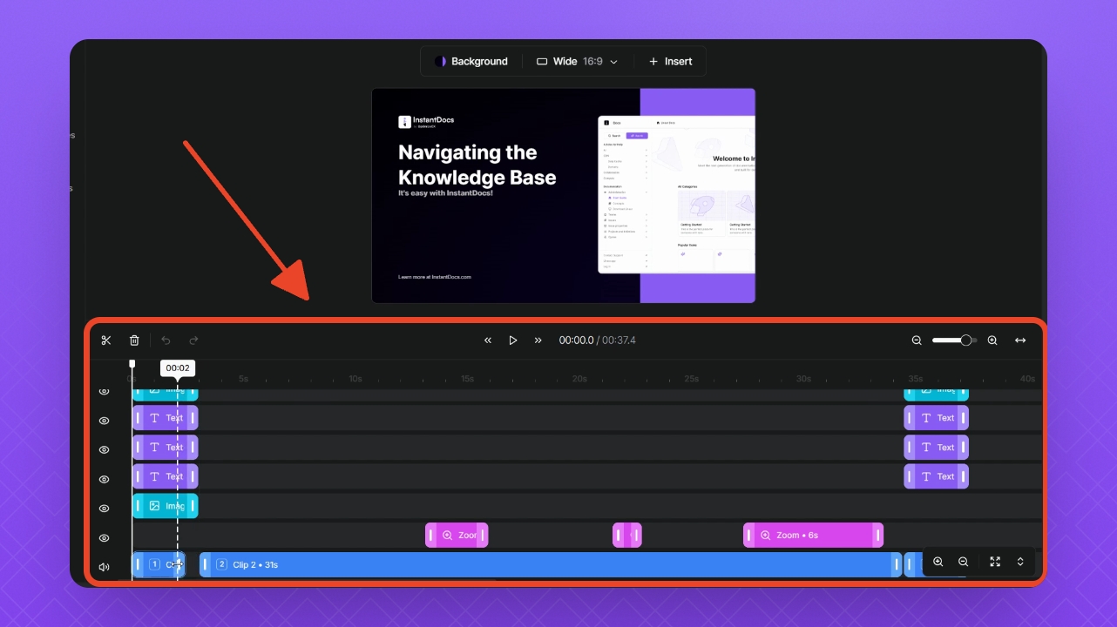
Task: Skip backward with the rewind button
Action: 488,340
